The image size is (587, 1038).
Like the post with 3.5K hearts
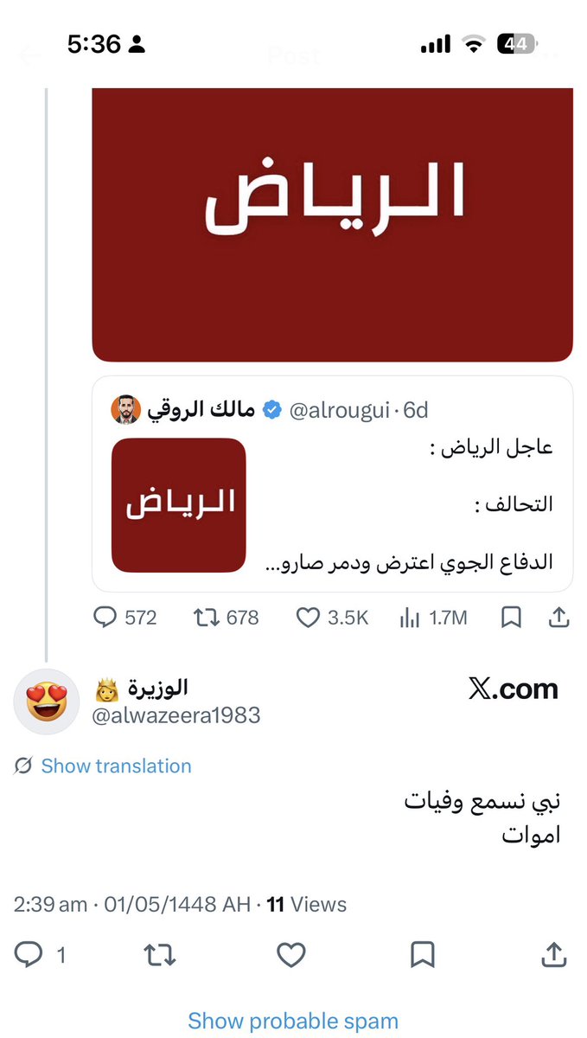[333, 618]
